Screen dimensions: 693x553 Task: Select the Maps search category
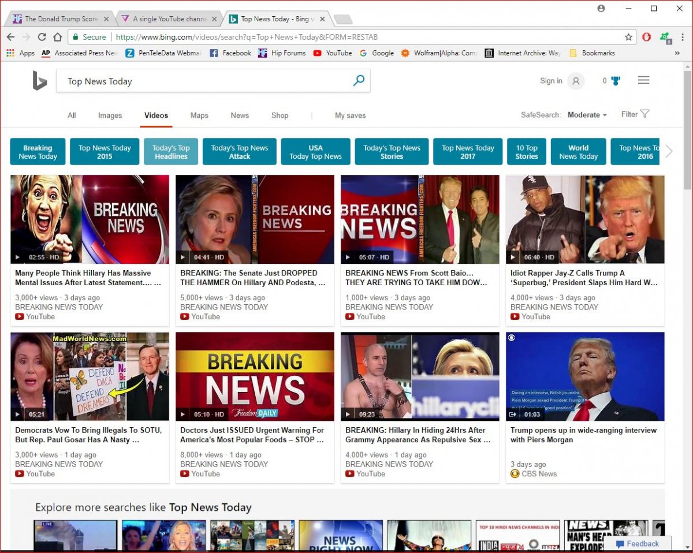pyautogui.click(x=199, y=115)
